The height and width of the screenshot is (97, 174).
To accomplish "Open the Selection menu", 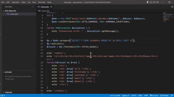I will coord(15,2).
